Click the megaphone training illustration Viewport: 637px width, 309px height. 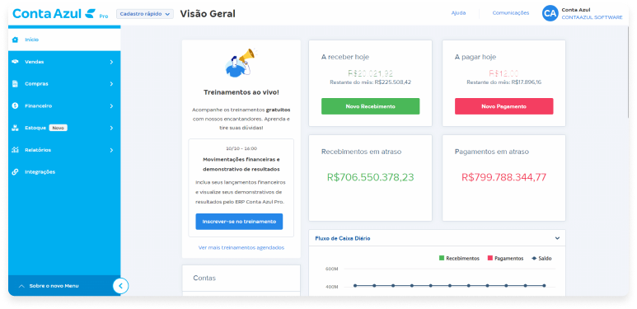pos(241,63)
